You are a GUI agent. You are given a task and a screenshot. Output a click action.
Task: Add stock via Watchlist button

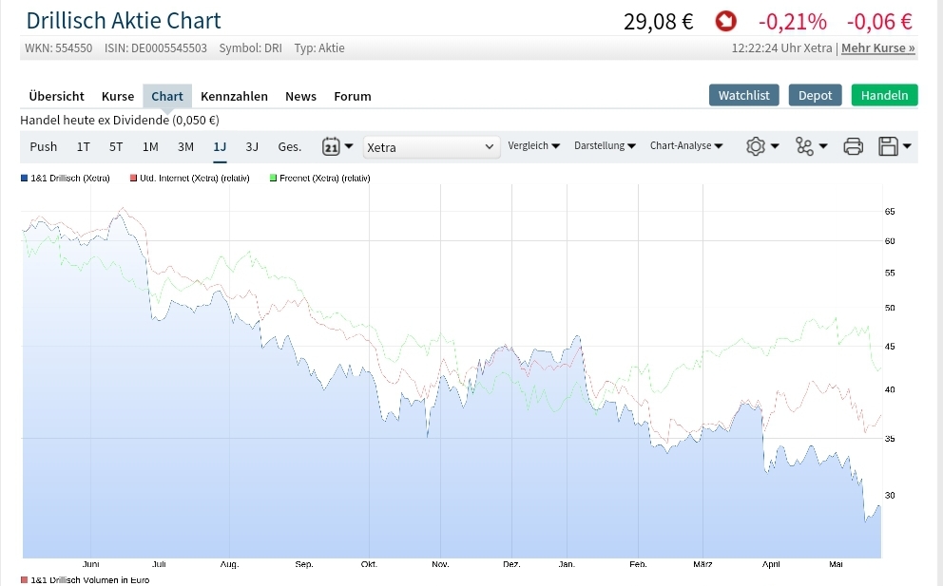743,95
